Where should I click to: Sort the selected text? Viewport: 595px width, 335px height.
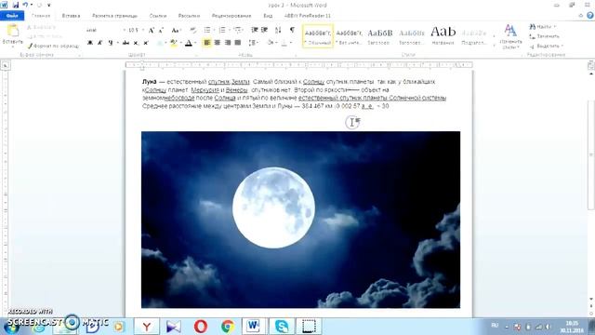[x=278, y=30]
